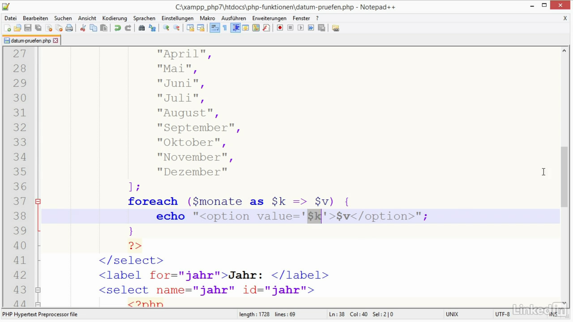Click the Copy toolbar icon
Viewport: 573px width, 322px height.
[93, 28]
